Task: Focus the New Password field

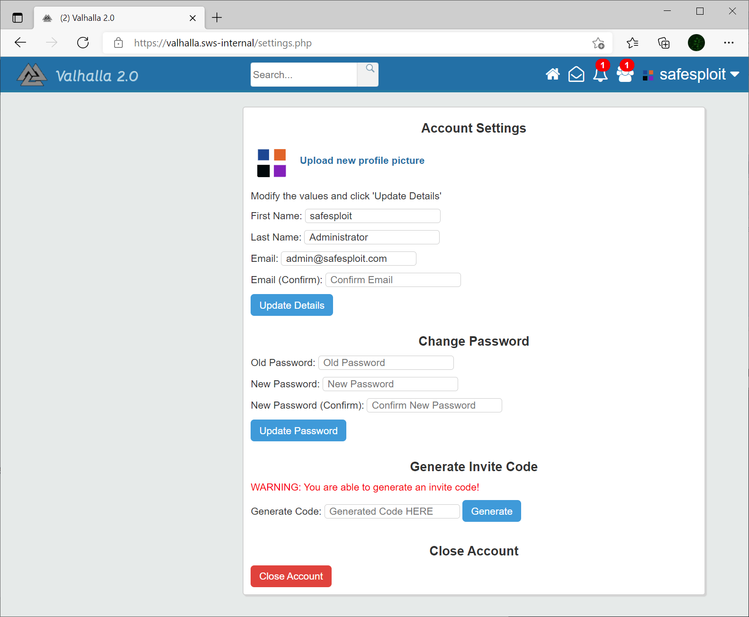Action: tap(390, 384)
